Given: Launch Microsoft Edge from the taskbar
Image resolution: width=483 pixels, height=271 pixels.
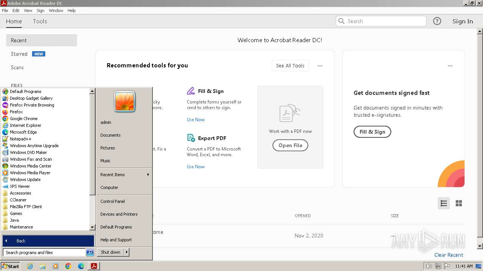Looking at the screenshot, I should click(x=81, y=266).
